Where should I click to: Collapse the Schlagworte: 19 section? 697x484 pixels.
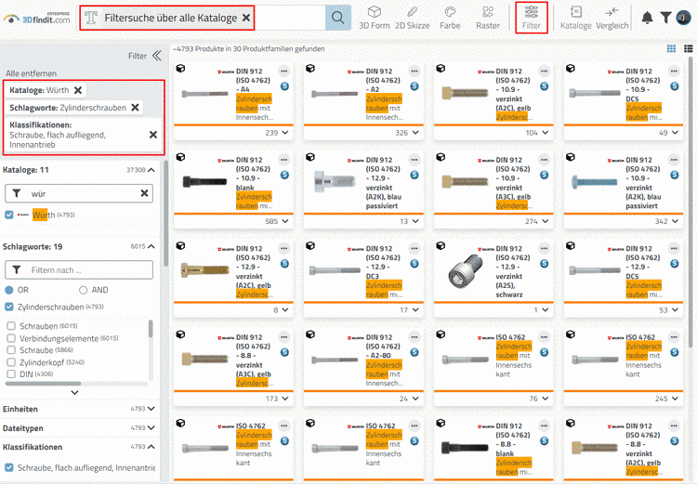(x=151, y=246)
